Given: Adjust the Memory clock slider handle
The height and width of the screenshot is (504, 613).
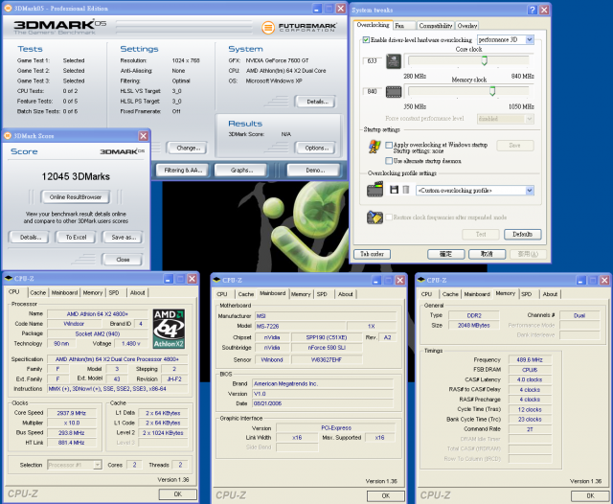Looking at the screenshot, I should click(x=492, y=91).
